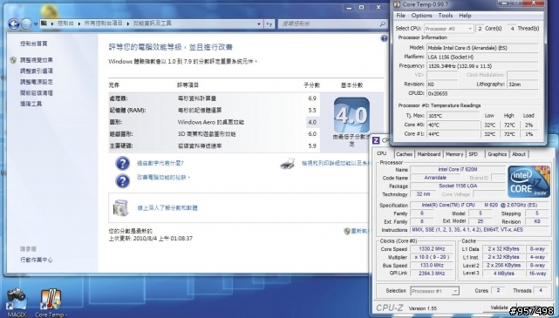Screen dimensions: 559x318
Task: Click the shield icon to re-run the assessment
Action: tap(347, 231)
